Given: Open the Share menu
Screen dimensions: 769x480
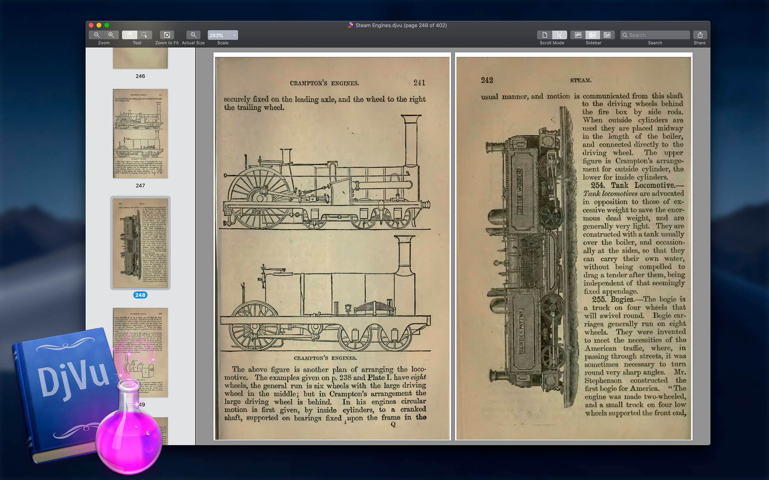Looking at the screenshot, I should click(700, 35).
